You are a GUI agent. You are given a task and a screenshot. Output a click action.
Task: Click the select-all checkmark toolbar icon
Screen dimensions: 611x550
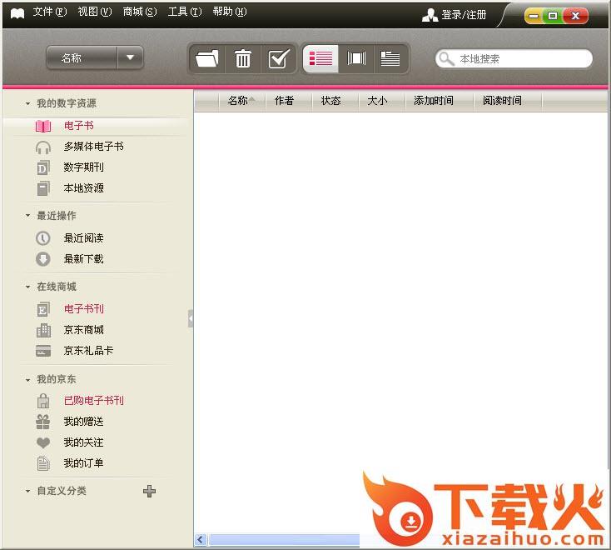tap(279, 59)
